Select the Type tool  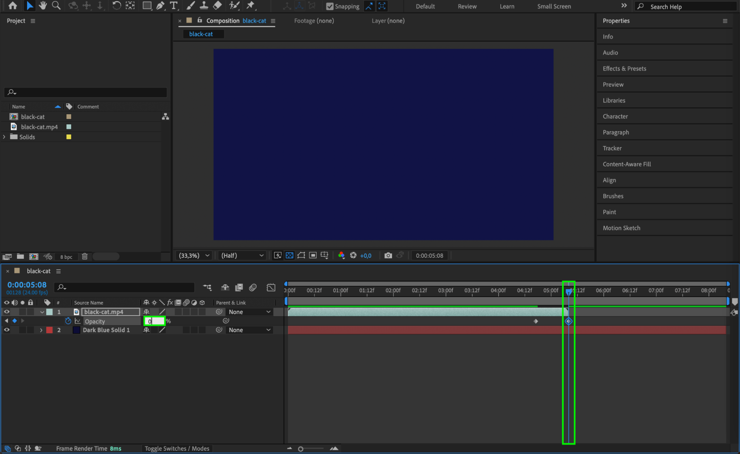pyautogui.click(x=173, y=6)
